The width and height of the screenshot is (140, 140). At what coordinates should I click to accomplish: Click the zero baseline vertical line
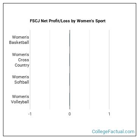(x=70, y=70)
